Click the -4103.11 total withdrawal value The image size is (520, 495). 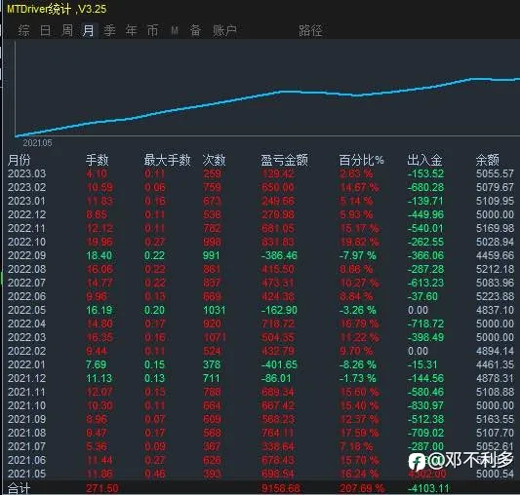(428, 488)
